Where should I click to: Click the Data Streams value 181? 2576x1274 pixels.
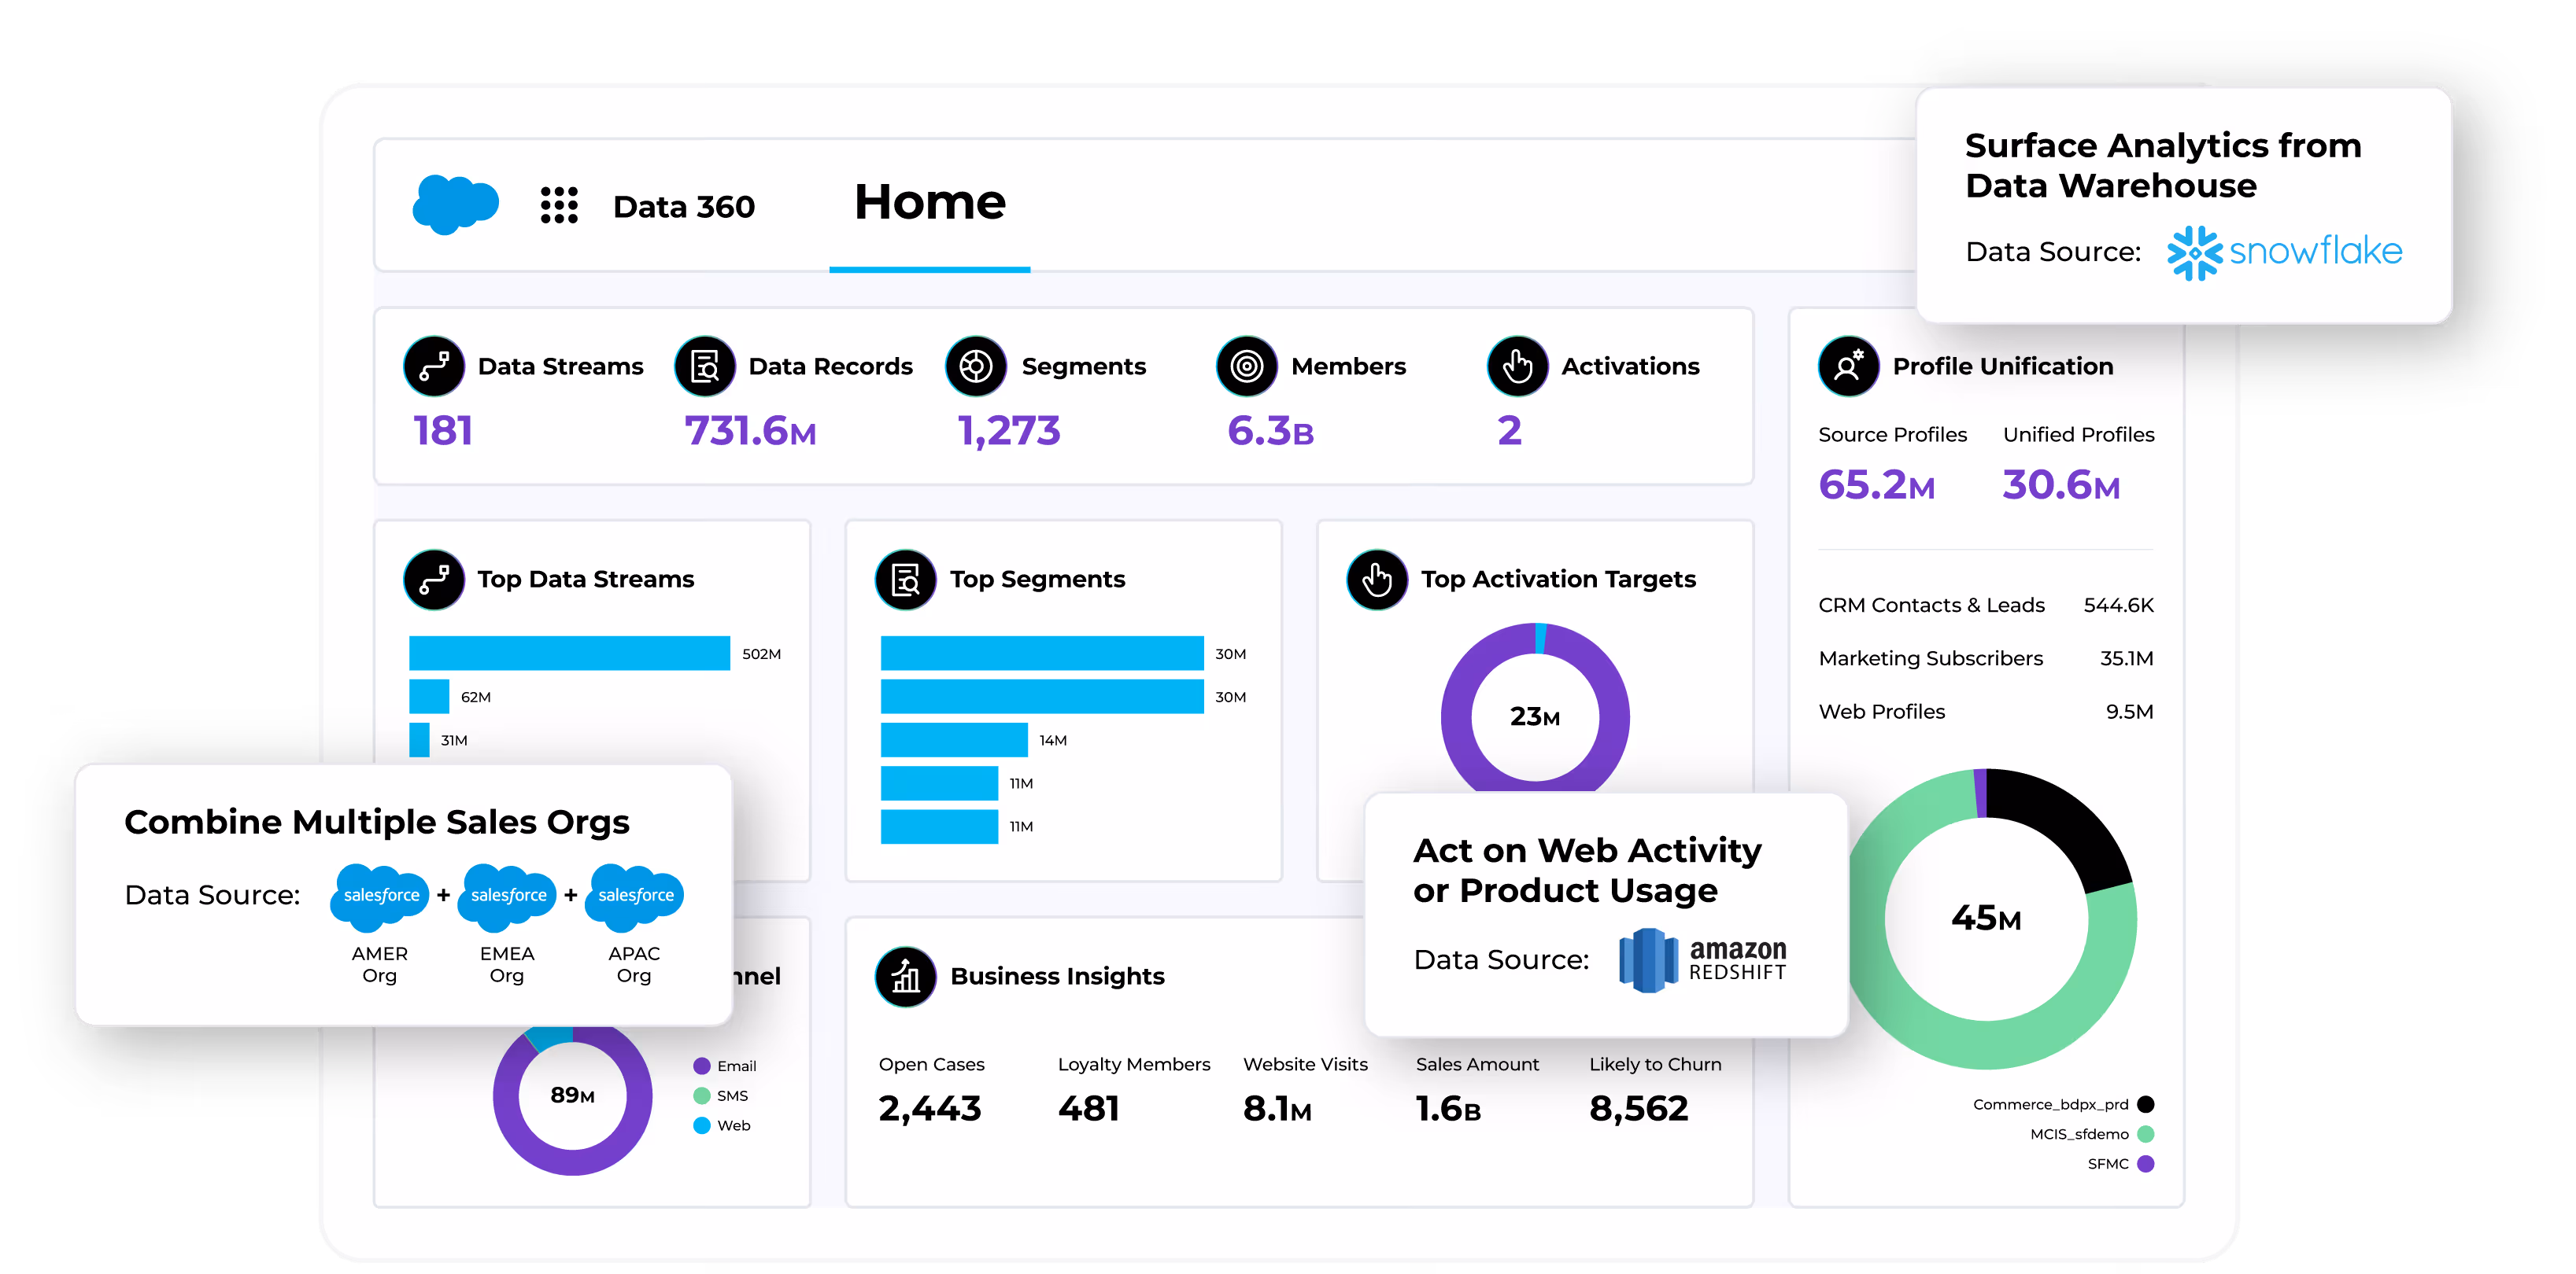coord(443,431)
